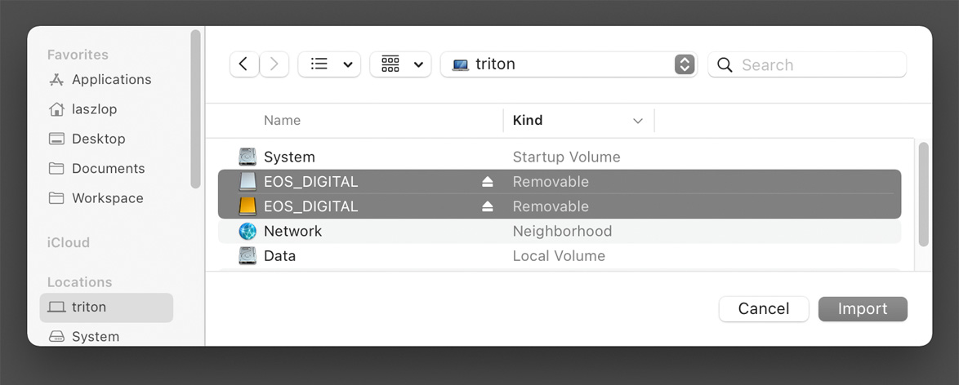Click the Cancel button
959x385 pixels.
coord(763,308)
